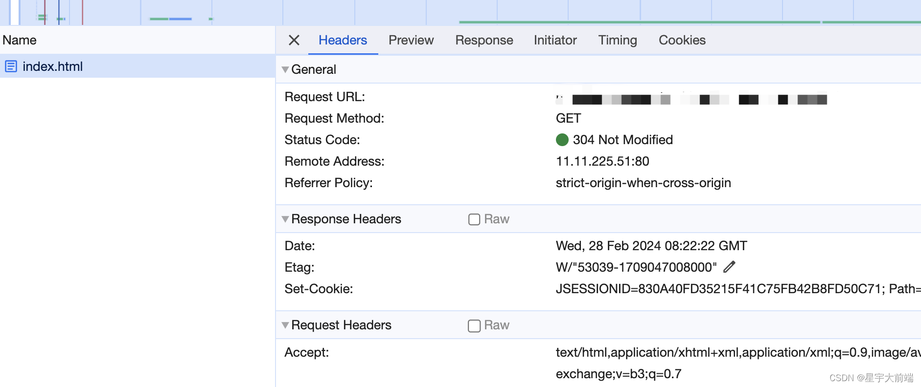This screenshot has height=387, width=921.
Task: Collapse the Request Headers section
Action: click(x=285, y=325)
